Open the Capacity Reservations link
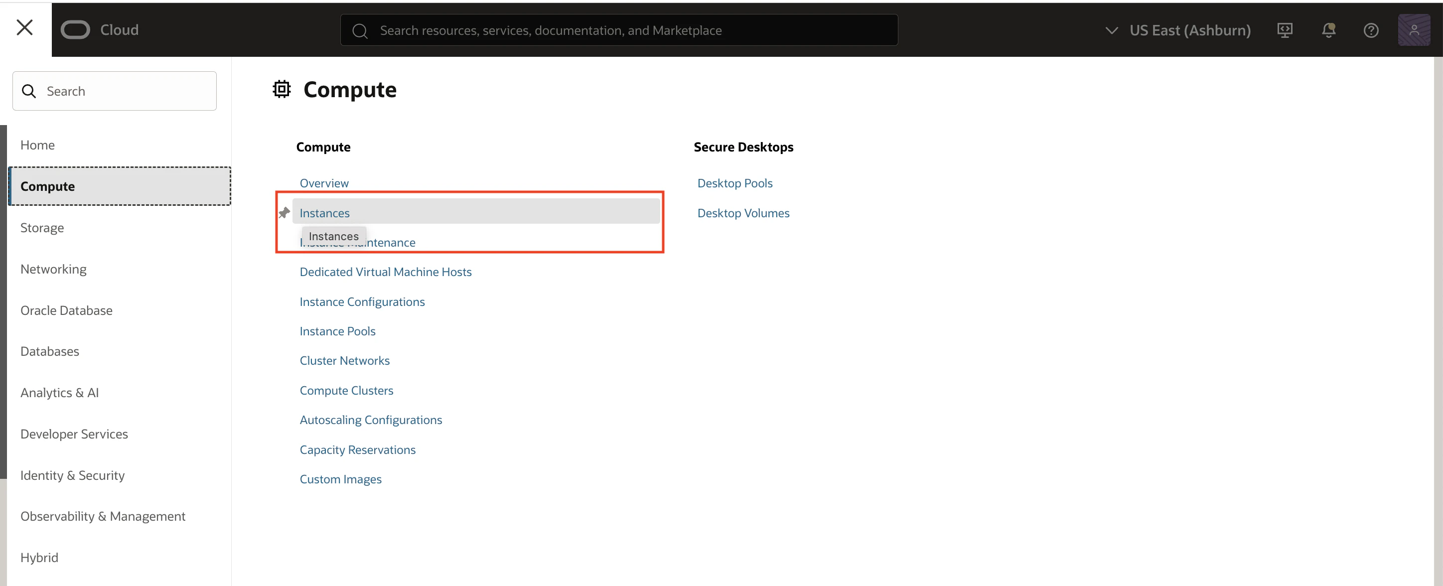The width and height of the screenshot is (1443, 586). pyautogui.click(x=357, y=450)
